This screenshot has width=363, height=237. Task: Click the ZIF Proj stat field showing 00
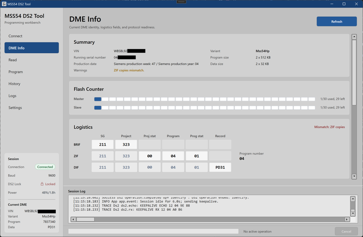[x=150, y=156]
